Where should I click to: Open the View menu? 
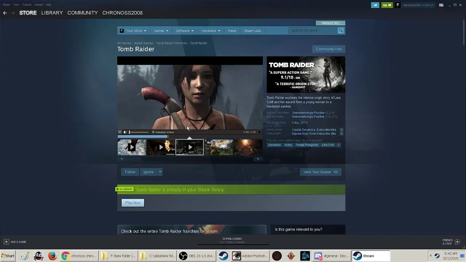tap(16, 5)
